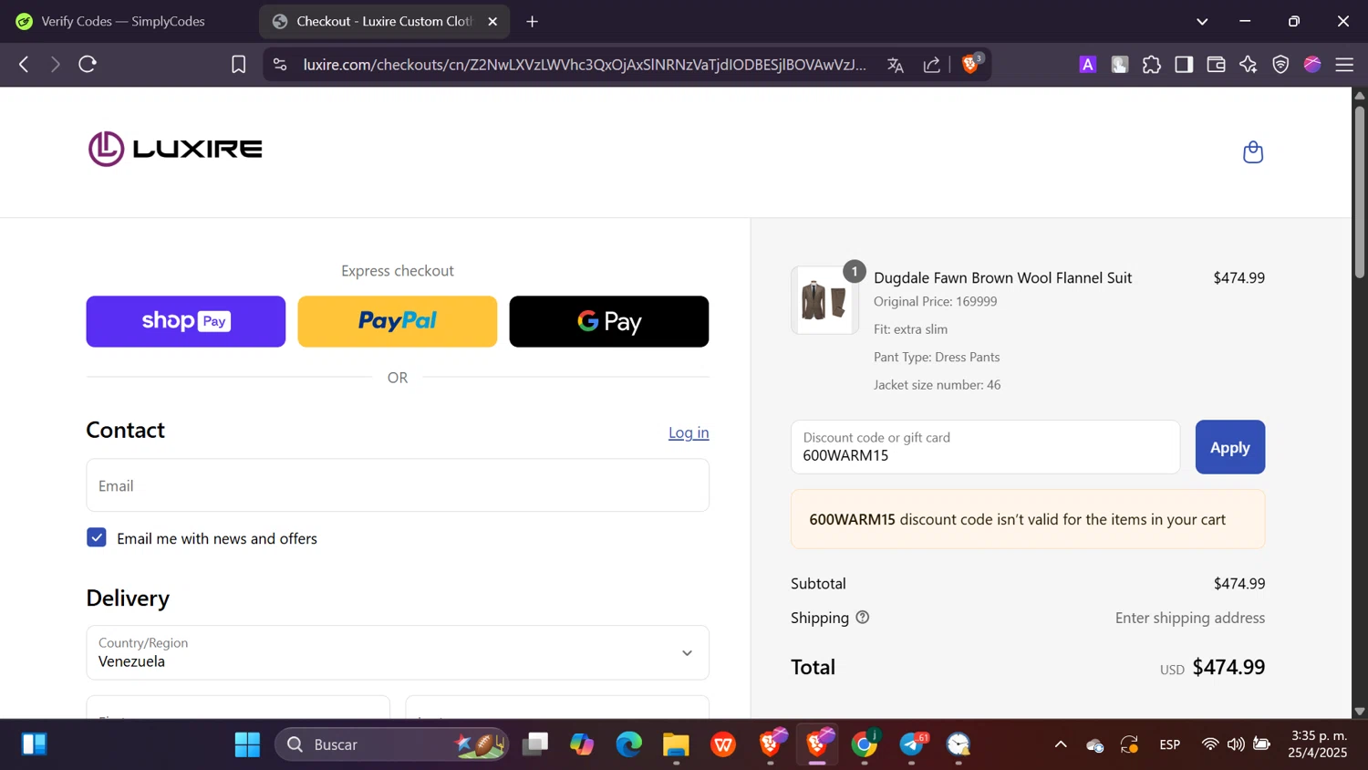Image resolution: width=1368 pixels, height=770 pixels.
Task: Pay with Google Pay
Action: (x=609, y=321)
